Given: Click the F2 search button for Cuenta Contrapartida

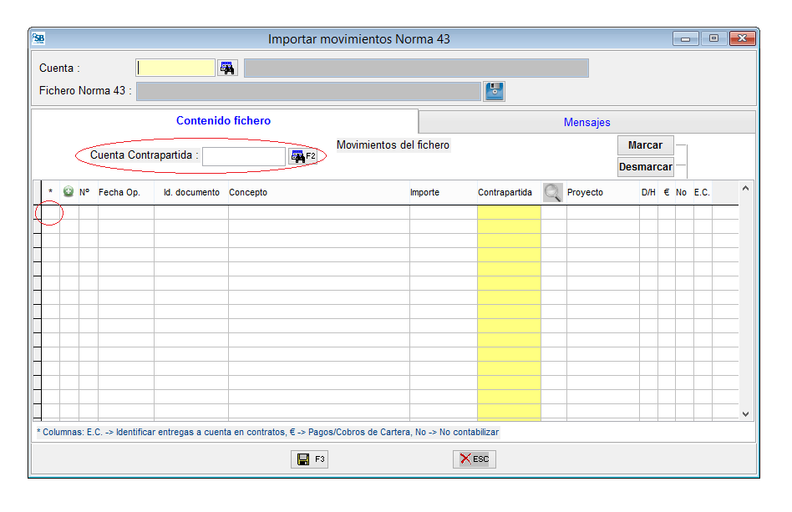Looking at the screenshot, I should 303,156.
